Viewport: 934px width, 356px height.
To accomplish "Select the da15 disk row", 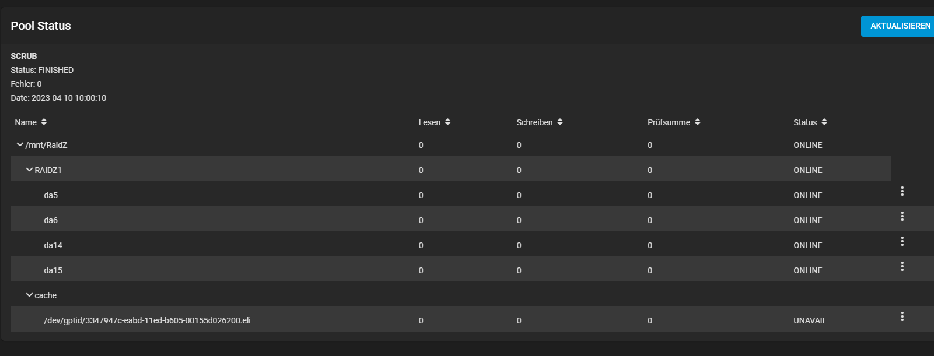I will pyautogui.click(x=451, y=270).
